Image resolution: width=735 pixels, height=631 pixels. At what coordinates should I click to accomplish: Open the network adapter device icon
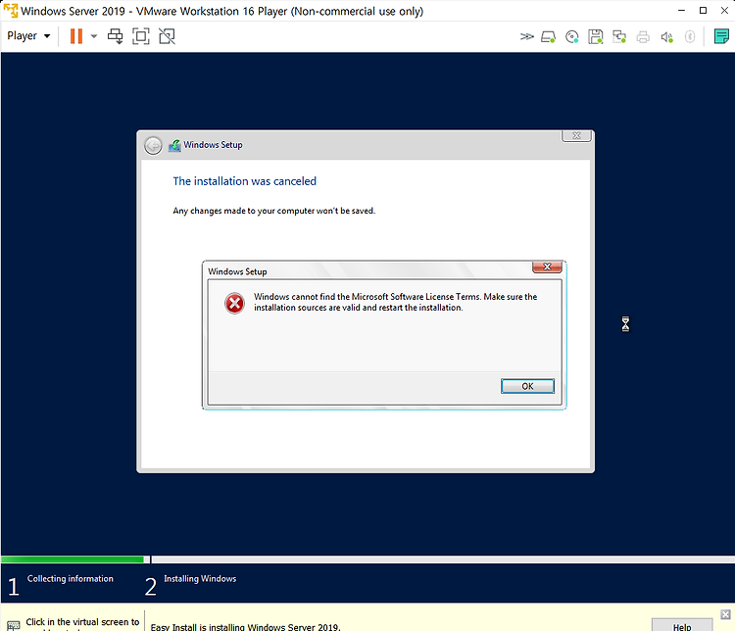click(619, 36)
